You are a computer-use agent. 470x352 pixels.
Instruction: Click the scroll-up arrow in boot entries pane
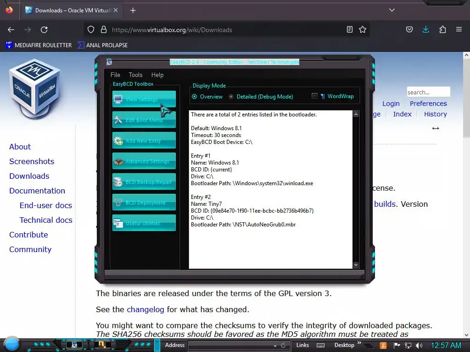356,114
